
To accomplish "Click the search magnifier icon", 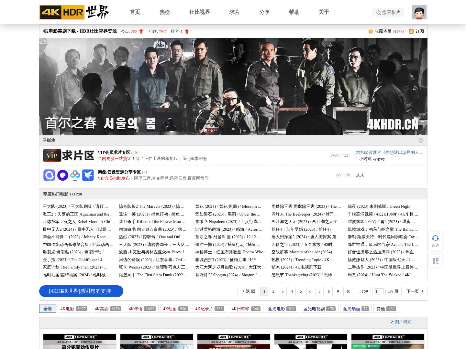I will [x=378, y=13].
